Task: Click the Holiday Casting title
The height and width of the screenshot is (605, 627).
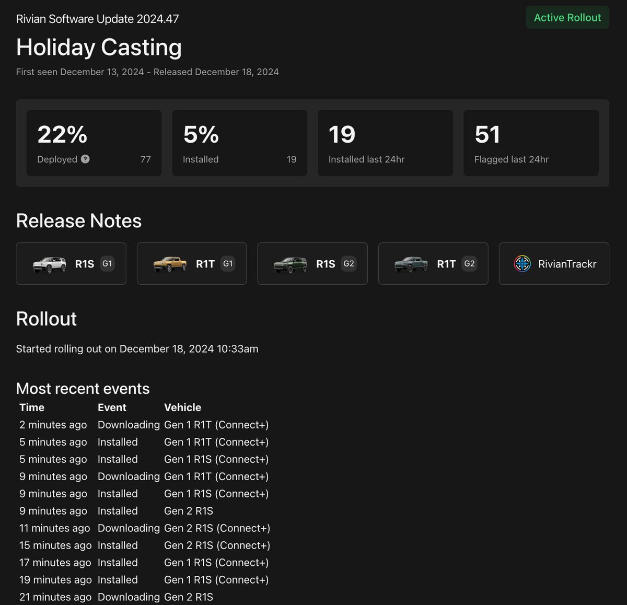Action: (x=99, y=48)
